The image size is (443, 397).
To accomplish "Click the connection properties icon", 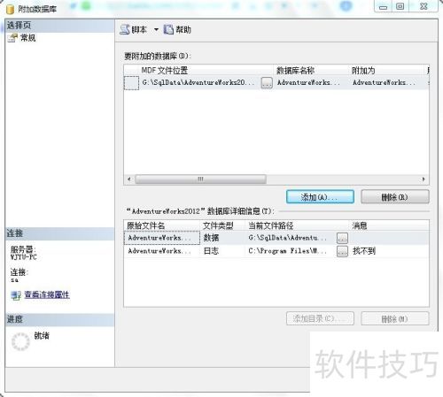I will [x=16, y=295].
